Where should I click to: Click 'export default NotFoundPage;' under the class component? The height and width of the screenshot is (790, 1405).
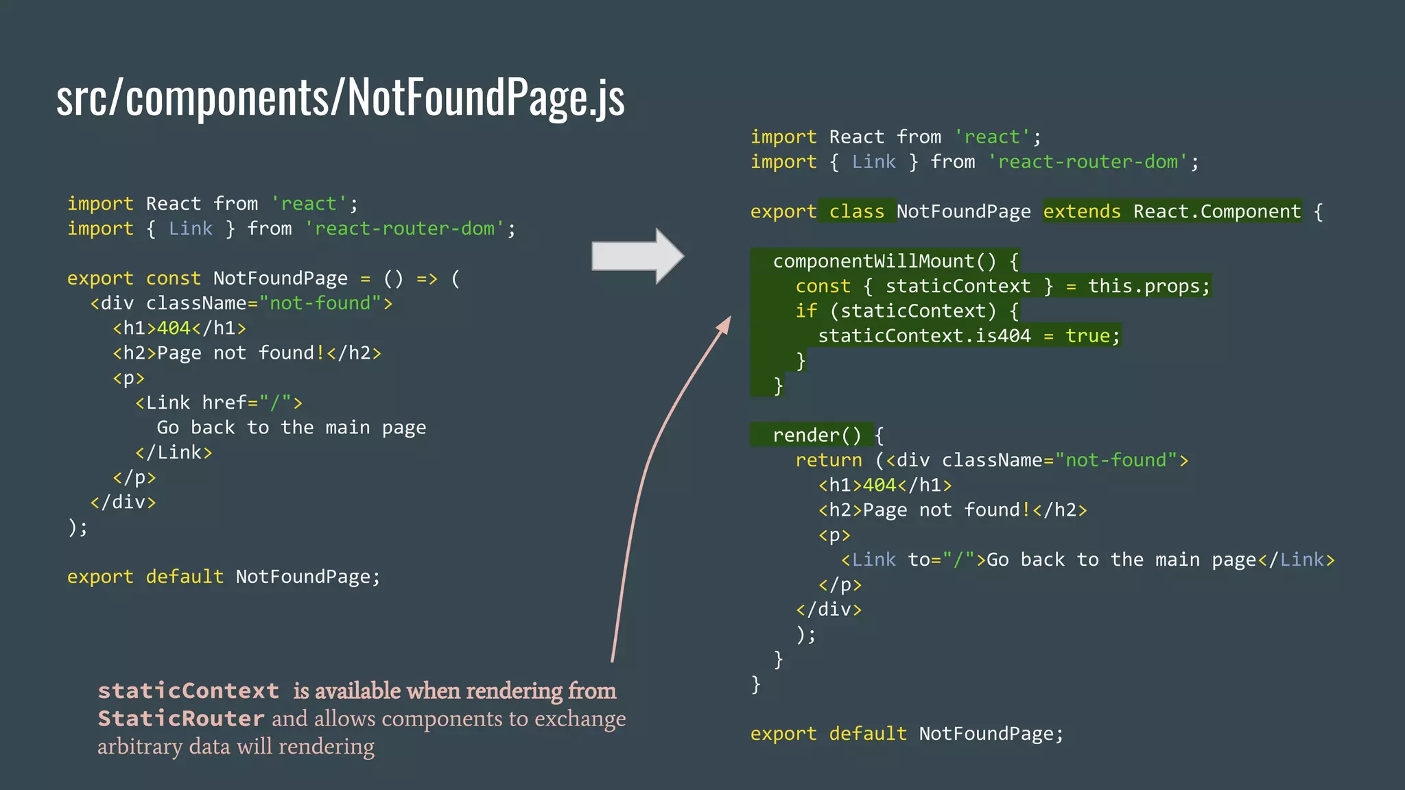(907, 734)
